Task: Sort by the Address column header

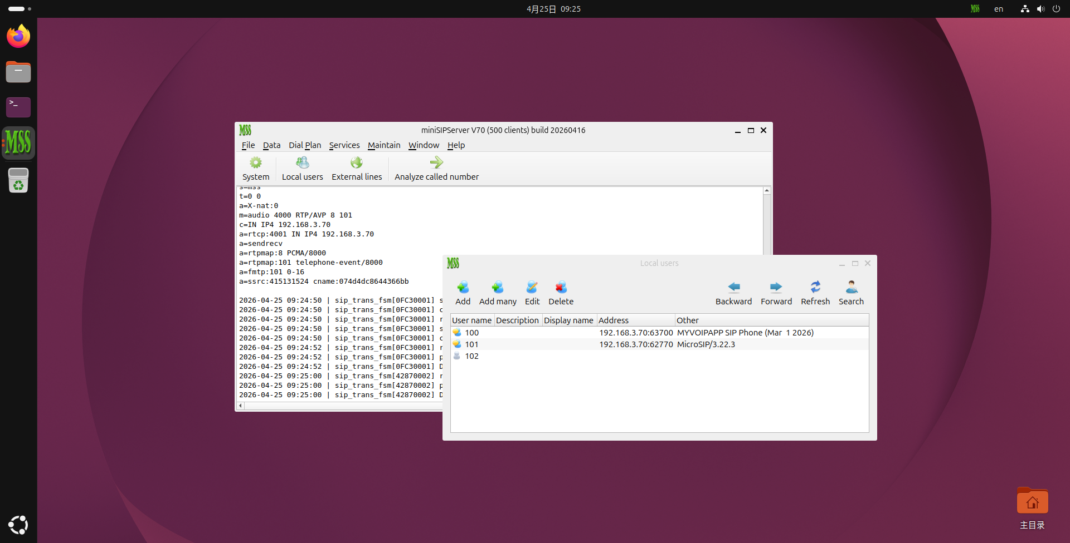Action: point(635,320)
